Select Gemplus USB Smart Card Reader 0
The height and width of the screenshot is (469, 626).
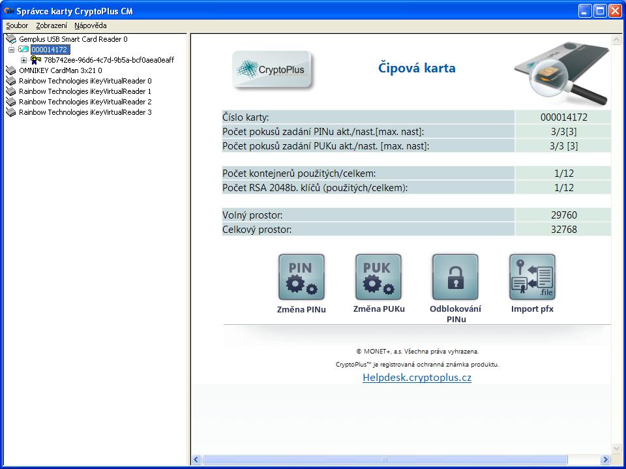(74, 39)
